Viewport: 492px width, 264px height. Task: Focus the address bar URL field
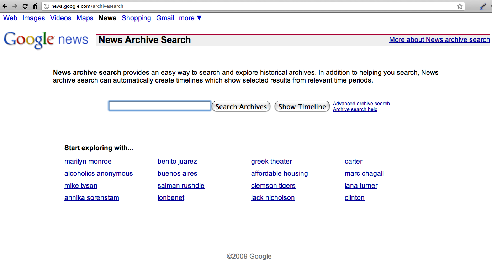tap(253, 6)
